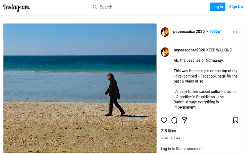Screen dimensions: 245x154
Task: Click the username in the caption
Action: tap(189, 50)
